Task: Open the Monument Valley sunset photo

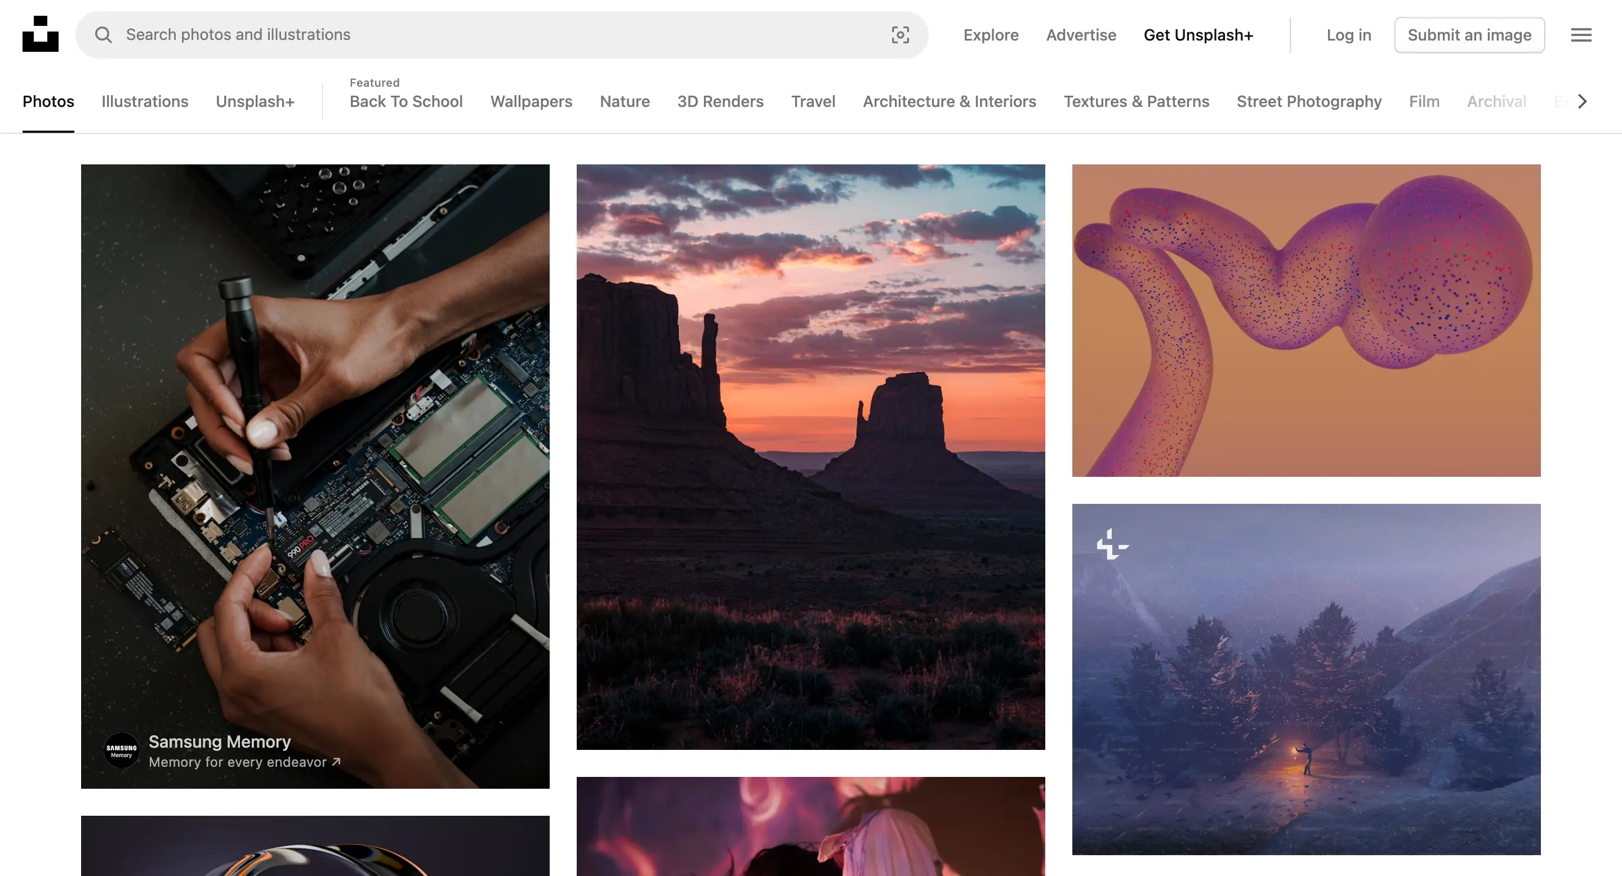Action: (810, 457)
